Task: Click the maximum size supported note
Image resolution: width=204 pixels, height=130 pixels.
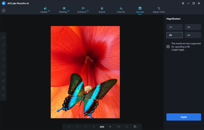Action: click(x=186, y=47)
